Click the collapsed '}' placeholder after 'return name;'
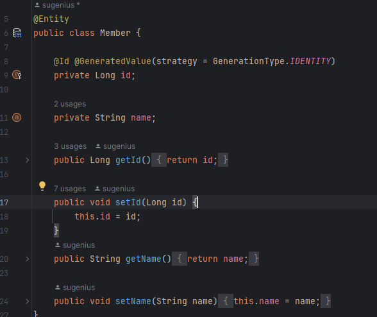 point(254,259)
